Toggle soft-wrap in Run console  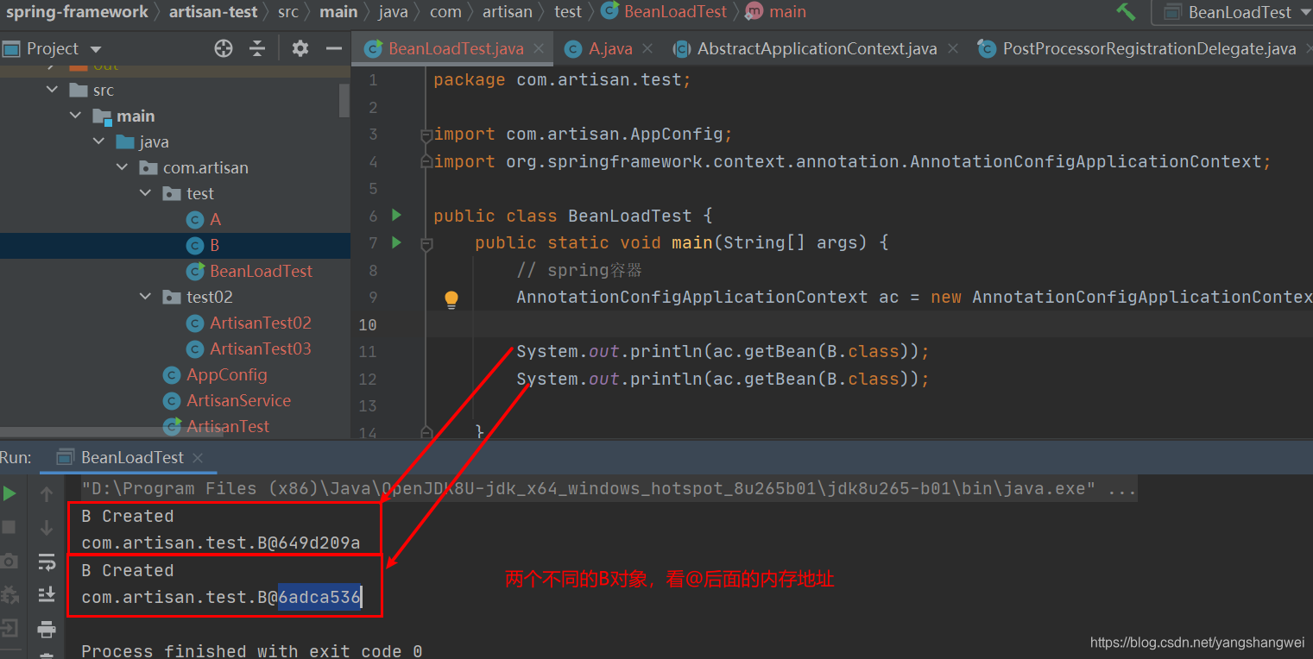tap(47, 562)
